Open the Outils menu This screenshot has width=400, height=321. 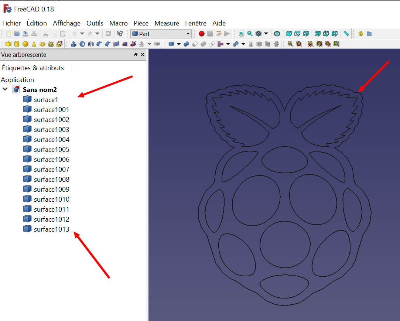click(95, 23)
